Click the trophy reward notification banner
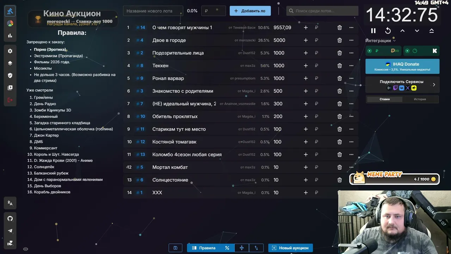The height and width of the screenshot is (254, 451). 73,19
